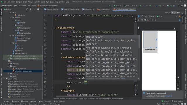Expand the values folder
Image resolution: width=187 pixels, height=105 pixels.
(8, 76)
